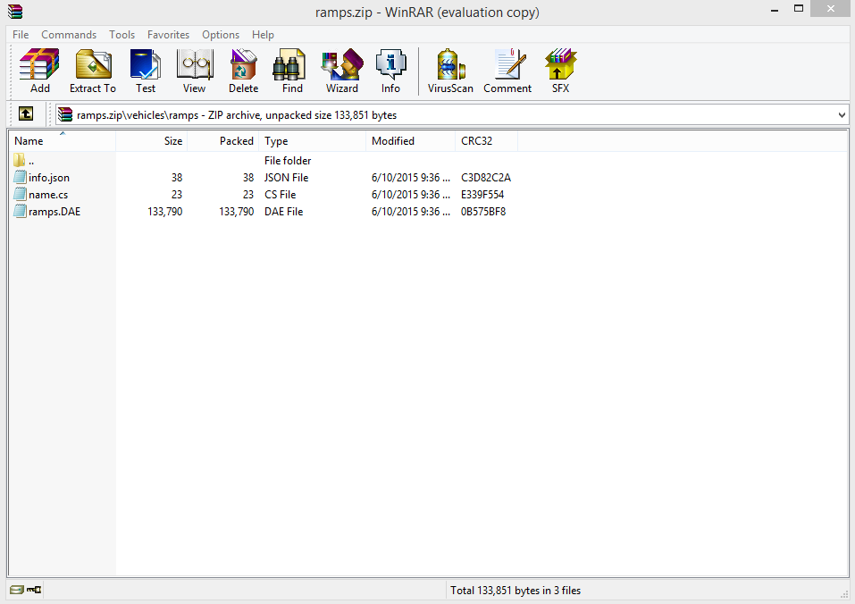Open the Options menu
Viewport: 855px width, 604px height.
click(x=221, y=34)
